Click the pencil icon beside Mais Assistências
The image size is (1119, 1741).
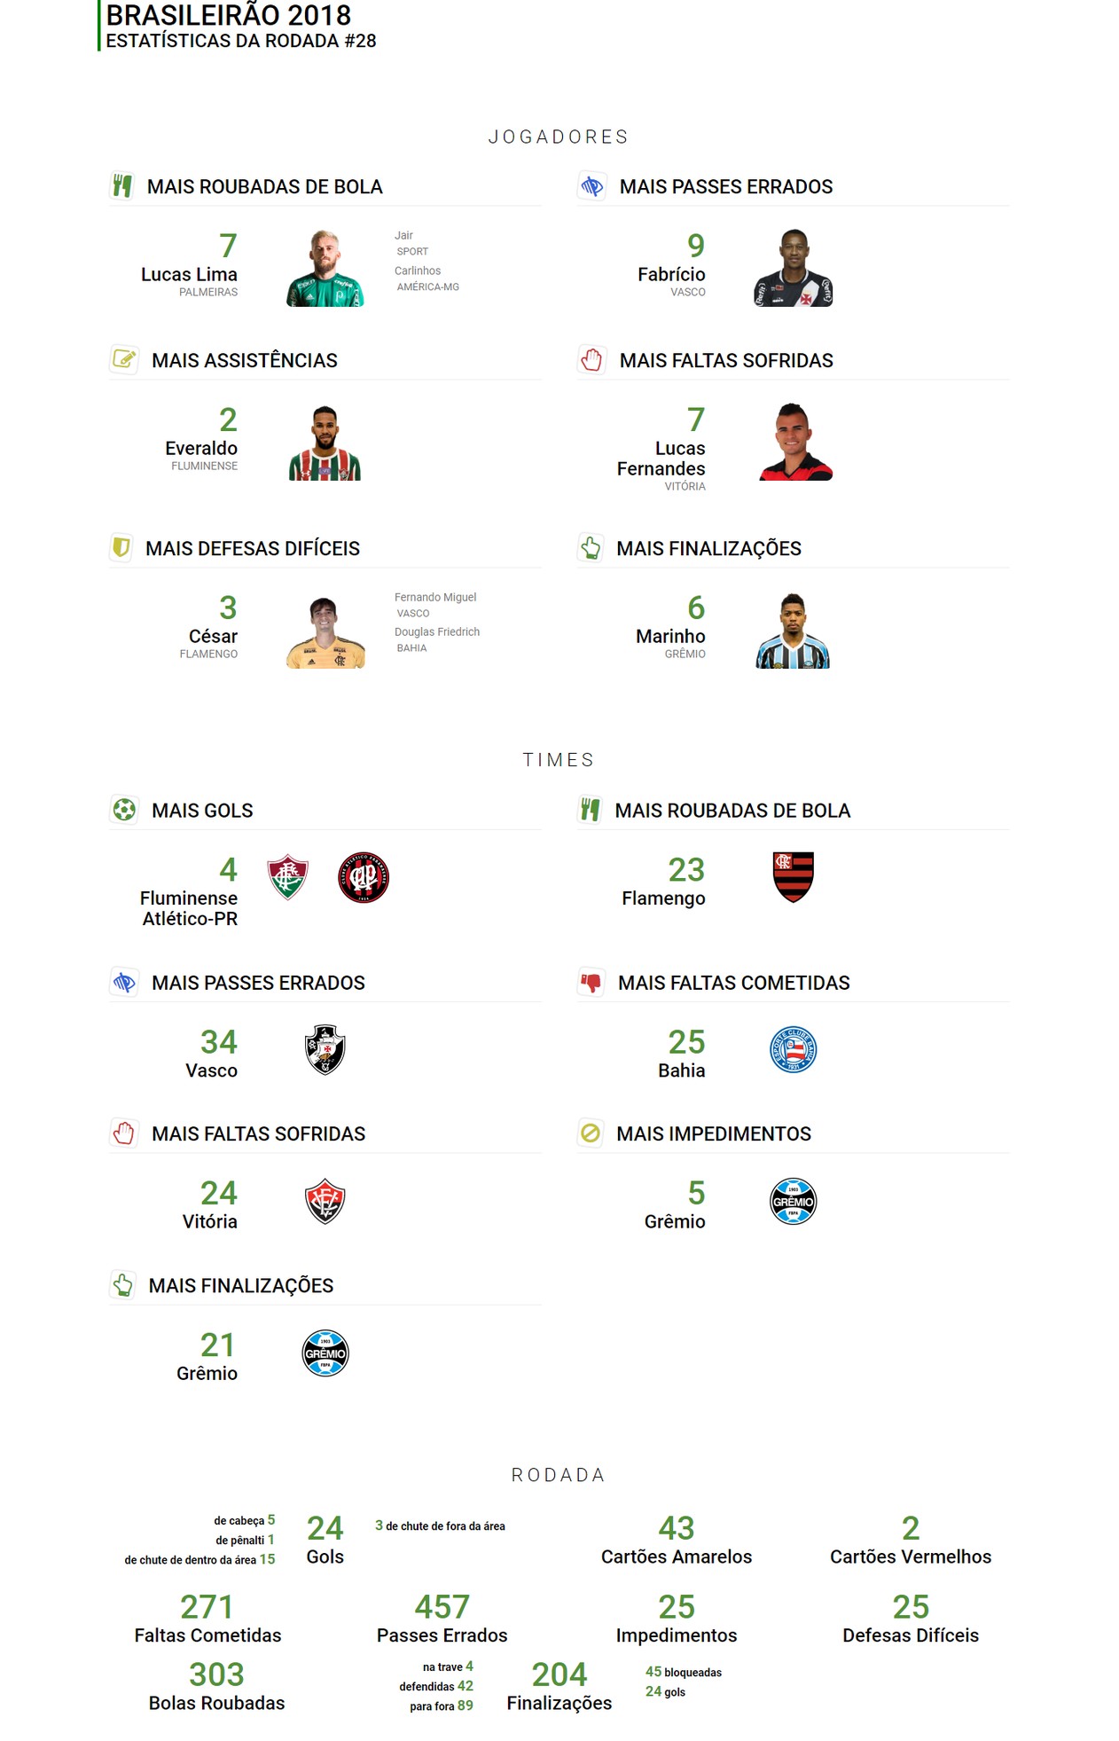(124, 360)
